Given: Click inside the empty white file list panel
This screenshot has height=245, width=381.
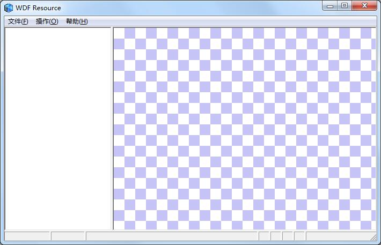Looking at the screenshot, I should click(x=57, y=129).
